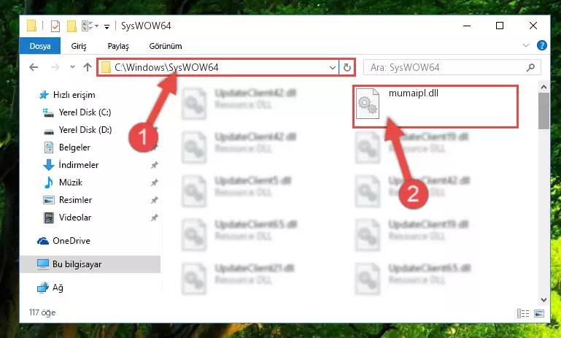Viewport: 561px width, 338px height.
Task: Open recent locations dropdown arrow
Action: coord(72,67)
